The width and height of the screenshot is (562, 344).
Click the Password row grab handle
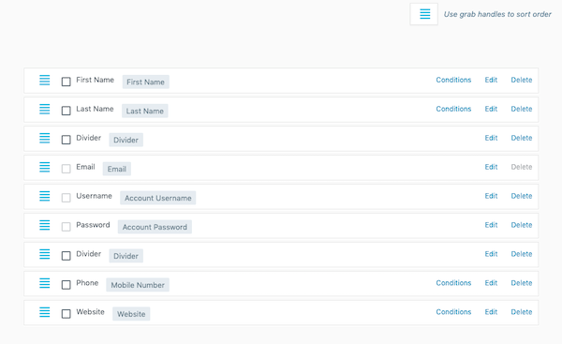pyautogui.click(x=44, y=225)
